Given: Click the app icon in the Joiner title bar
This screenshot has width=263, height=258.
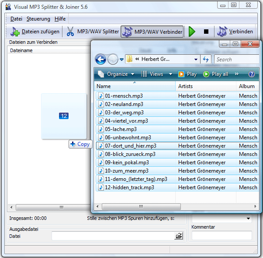Looking at the screenshot, I should click(x=8, y=7).
